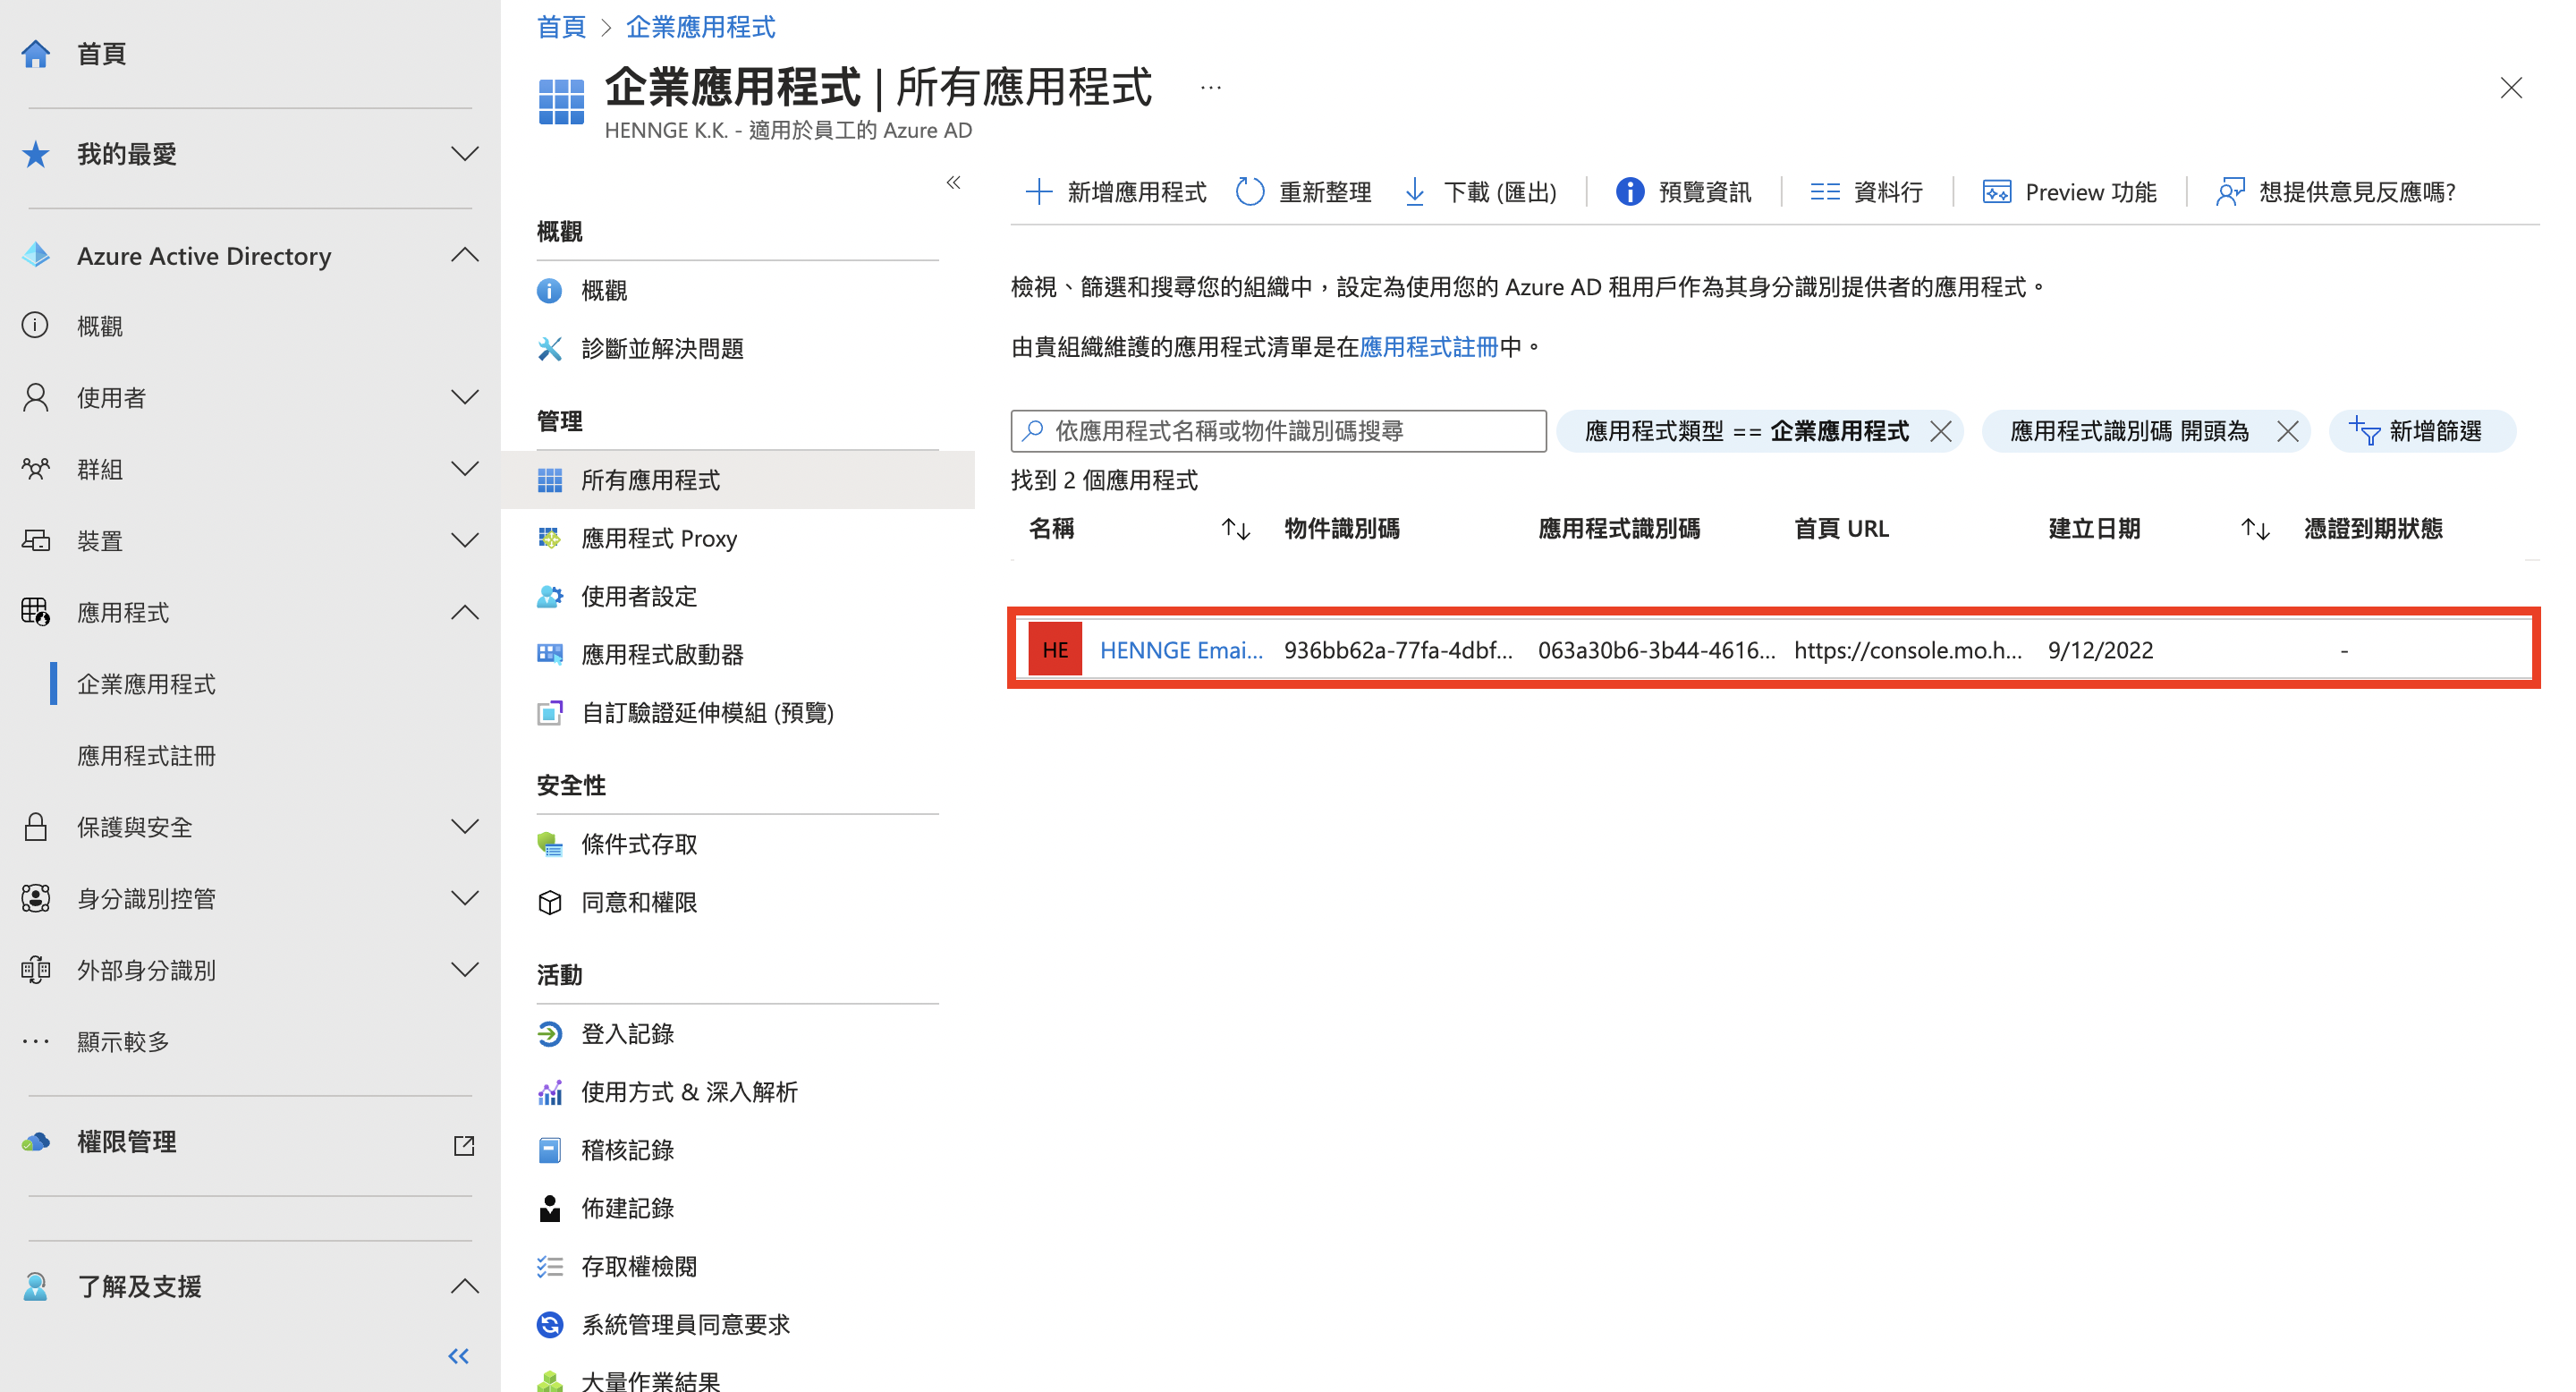Click 預覽資訊 button
This screenshot has height=1392, width=2576.
(1684, 192)
